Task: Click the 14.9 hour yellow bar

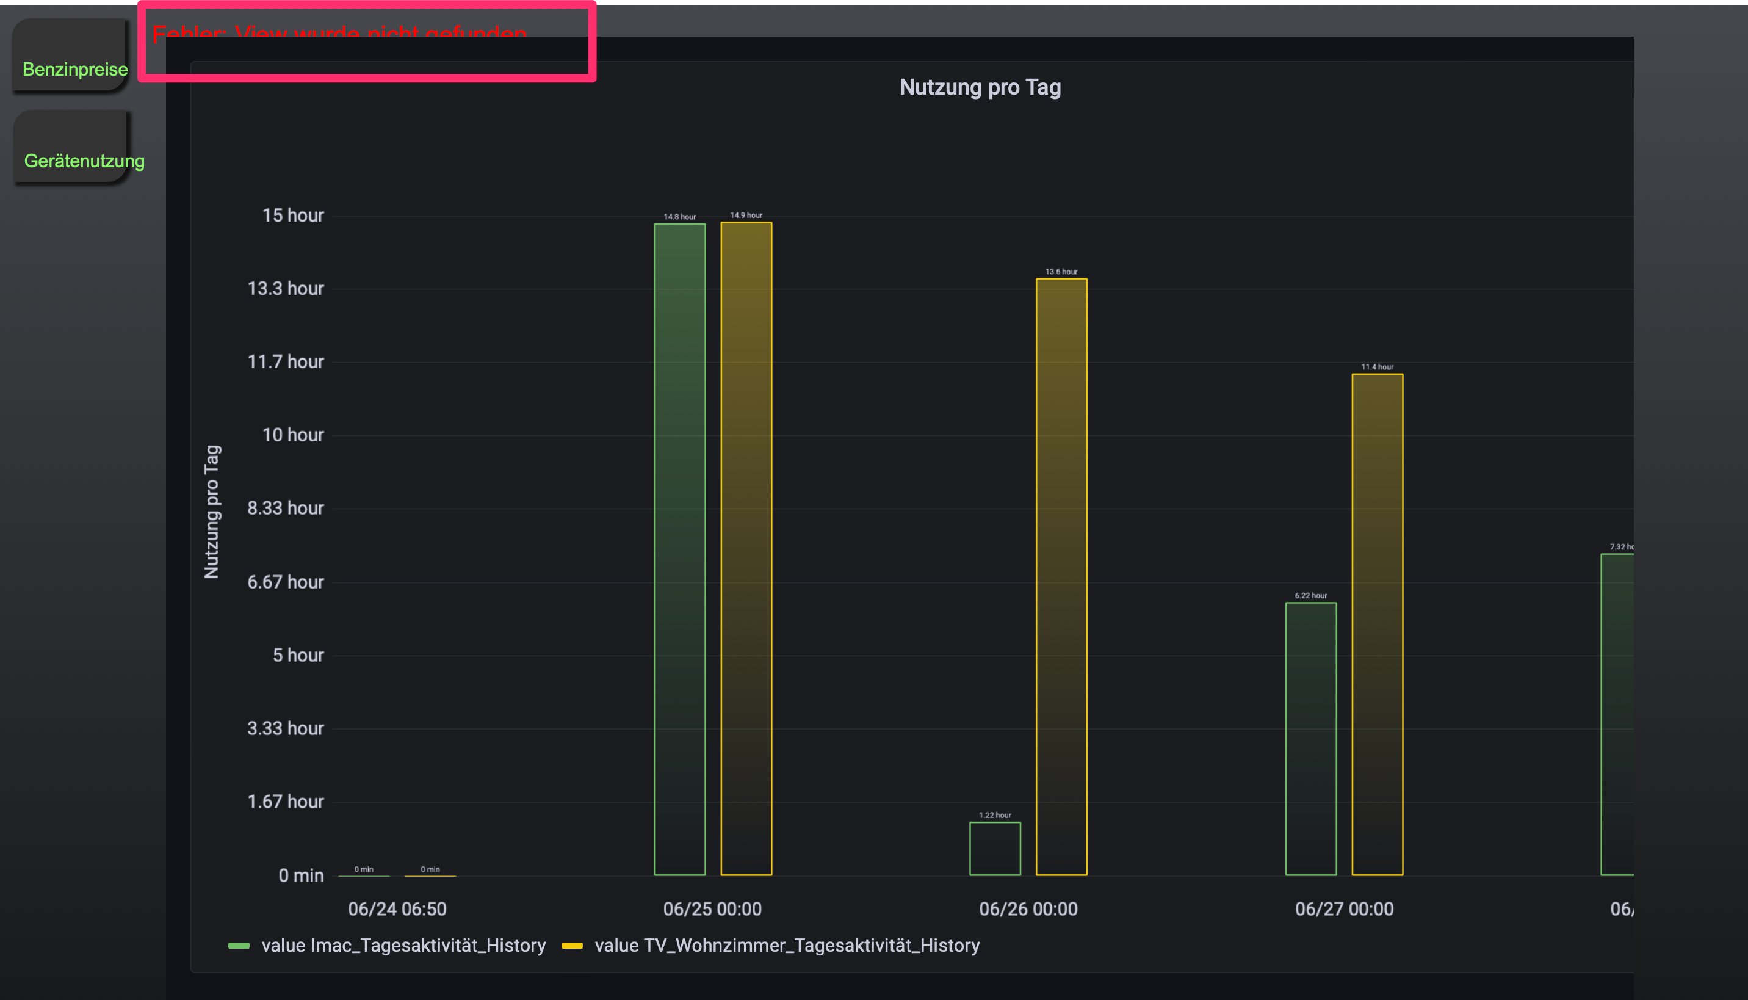Action: (746, 549)
